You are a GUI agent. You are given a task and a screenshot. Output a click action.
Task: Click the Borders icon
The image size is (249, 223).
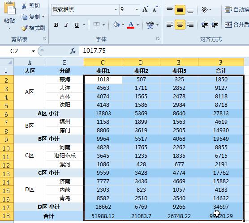[96, 25]
